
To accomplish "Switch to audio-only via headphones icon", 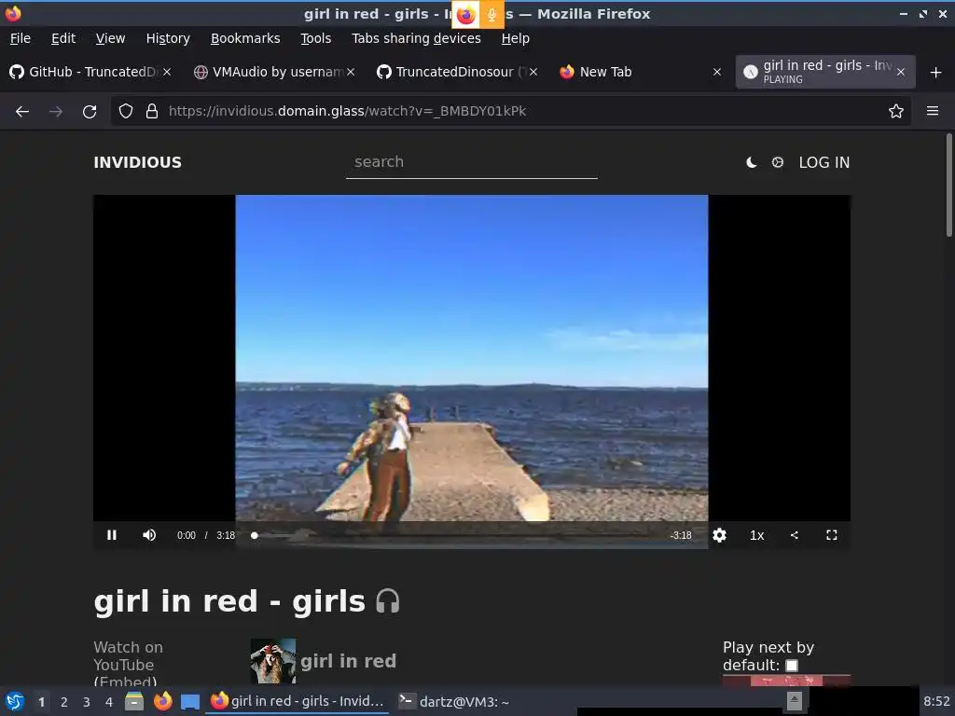I will (387, 601).
